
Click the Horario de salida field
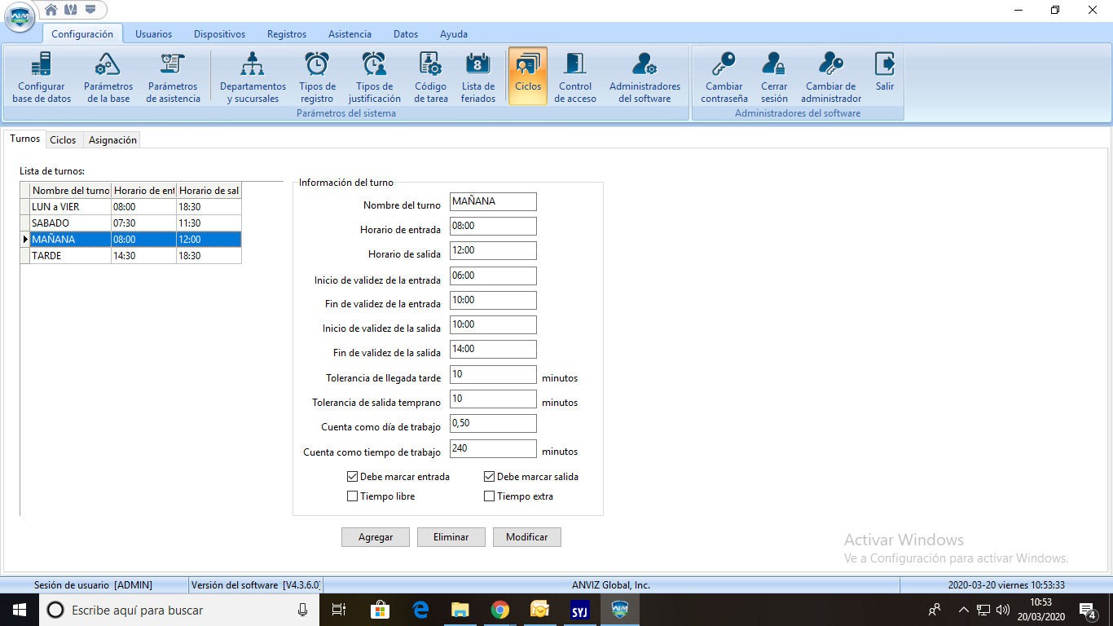point(493,251)
